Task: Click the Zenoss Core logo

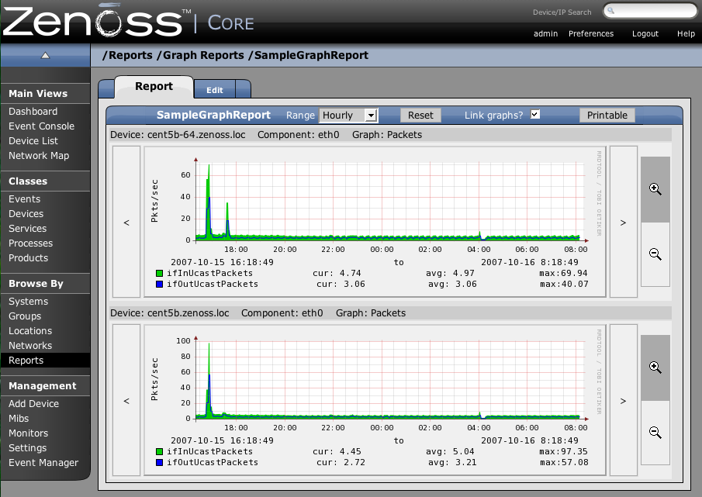Action: (x=129, y=22)
